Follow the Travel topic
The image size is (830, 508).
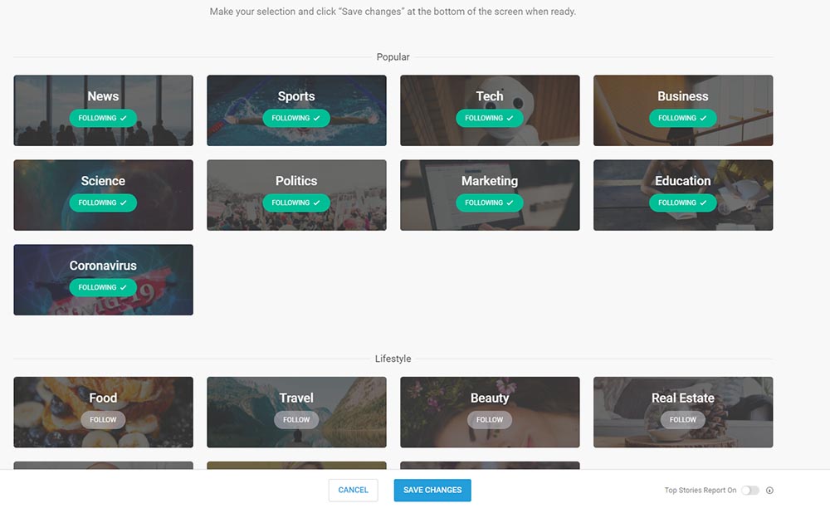click(x=296, y=420)
